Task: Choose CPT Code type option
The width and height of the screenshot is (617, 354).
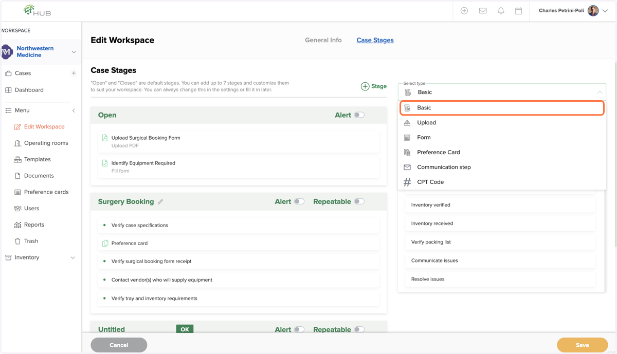Action: click(x=502, y=182)
